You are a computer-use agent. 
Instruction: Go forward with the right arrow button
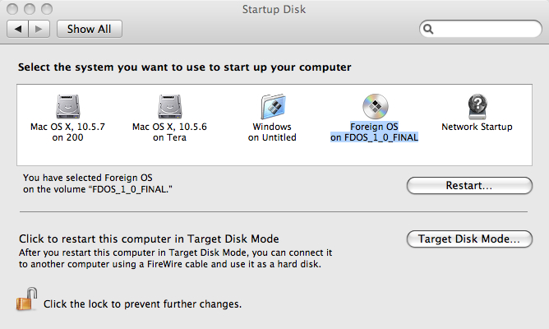(39, 29)
